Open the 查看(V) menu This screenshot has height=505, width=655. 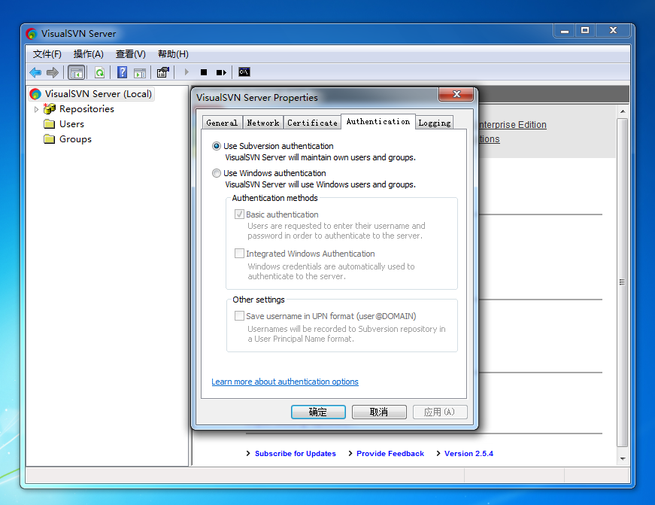tap(131, 54)
